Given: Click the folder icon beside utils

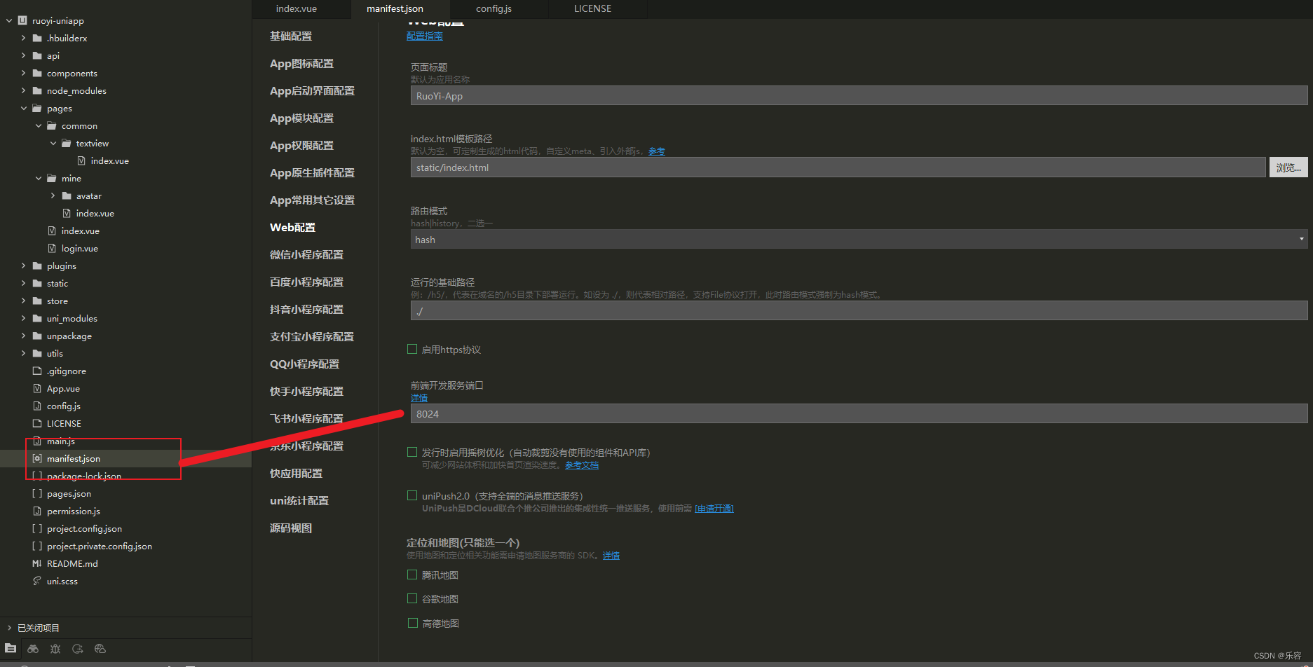Looking at the screenshot, I should pyautogui.click(x=37, y=353).
